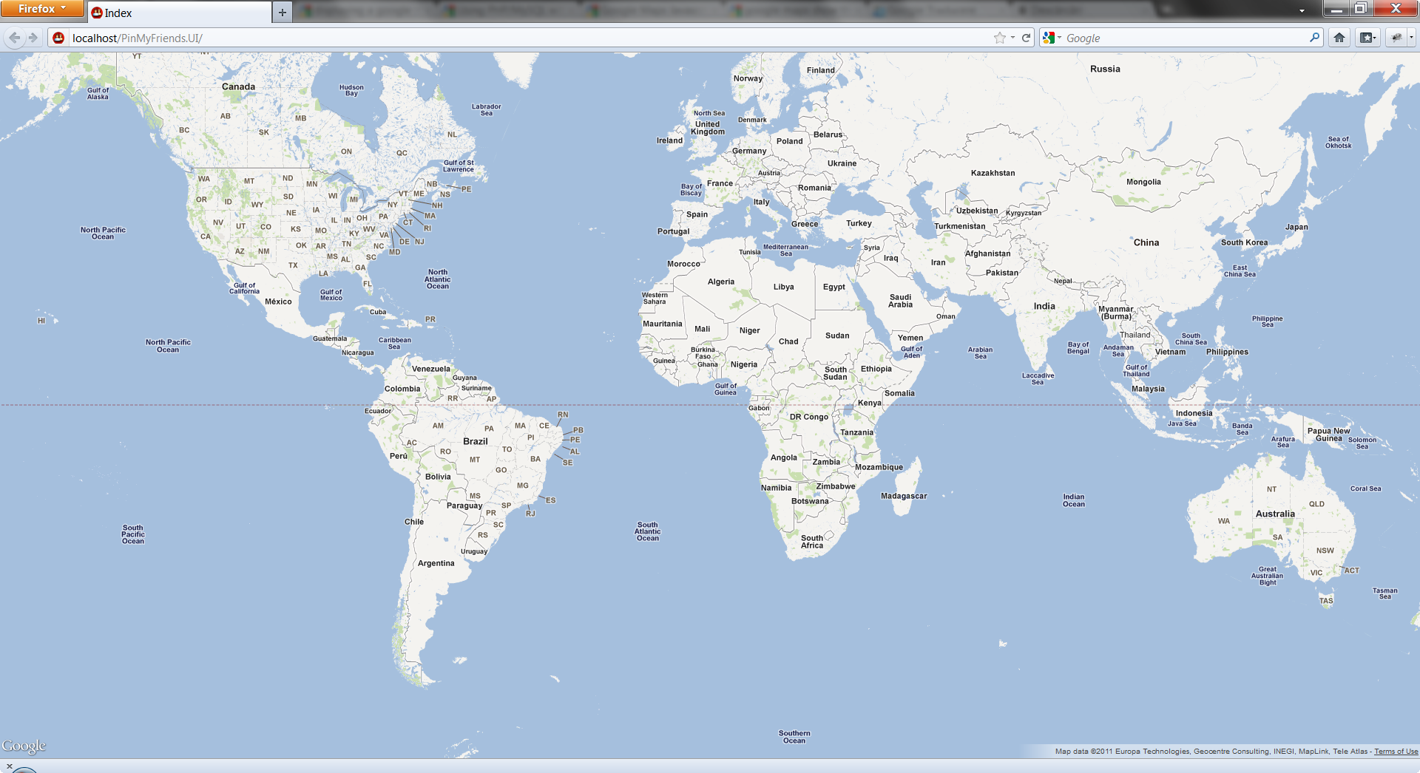The height and width of the screenshot is (773, 1420).
Task: Click the Turkey label on the map
Action: click(x=859, y=223)
